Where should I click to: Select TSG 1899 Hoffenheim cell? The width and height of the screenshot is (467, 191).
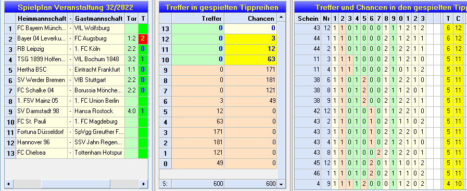click(42, 60)
